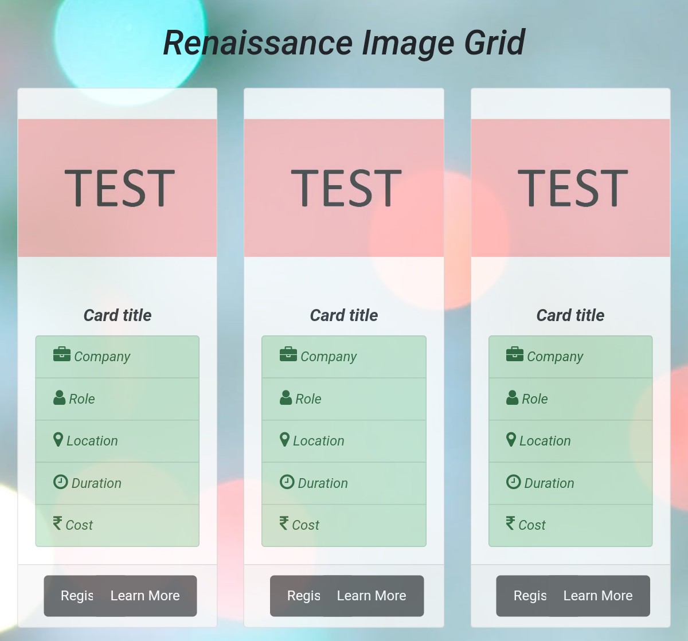Select the Cost text in the middle card
This screenshot has height=641, width=688.
click(306, 525)
